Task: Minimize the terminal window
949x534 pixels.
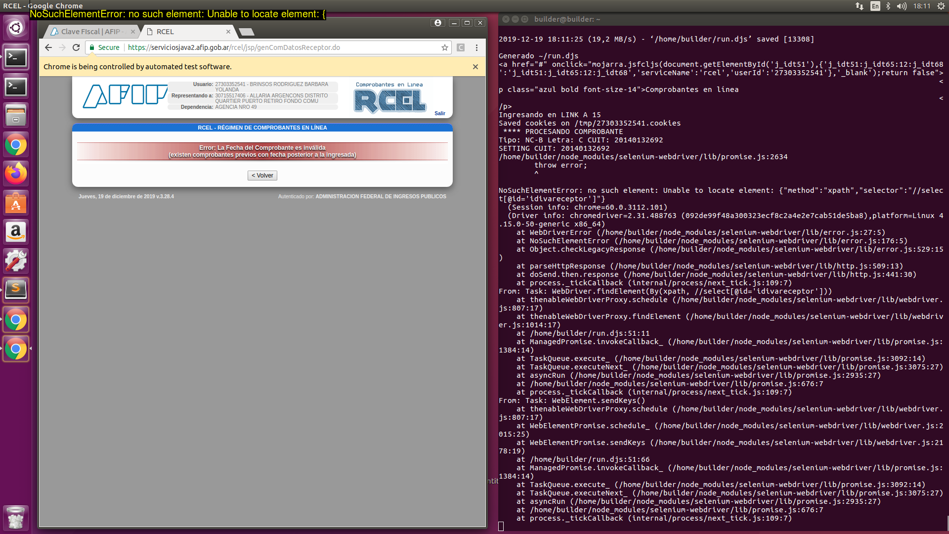Action: tap(515, 19)
